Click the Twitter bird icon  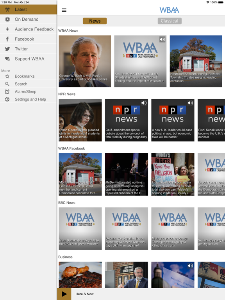7,49
